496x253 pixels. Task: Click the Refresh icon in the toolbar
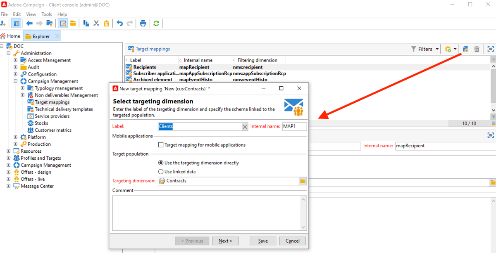point(156,23)
